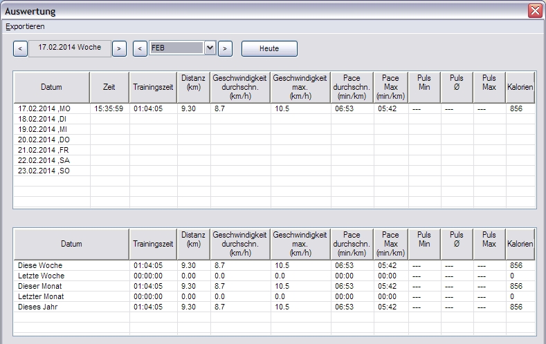Click previous month arrow button

[140, 48]
